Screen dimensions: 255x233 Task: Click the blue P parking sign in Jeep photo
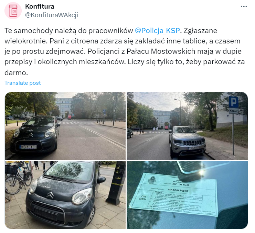pos(234,102)
